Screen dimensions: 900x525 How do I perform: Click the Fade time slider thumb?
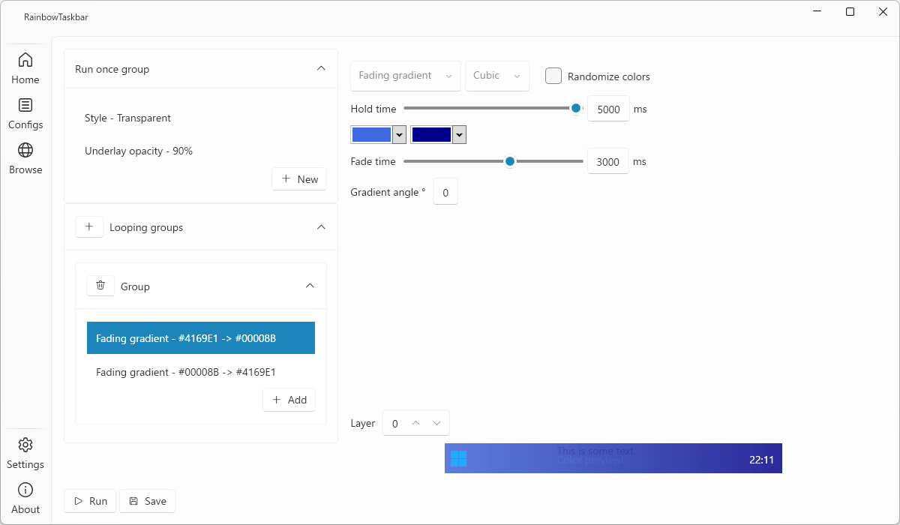(x=510, y=160)
